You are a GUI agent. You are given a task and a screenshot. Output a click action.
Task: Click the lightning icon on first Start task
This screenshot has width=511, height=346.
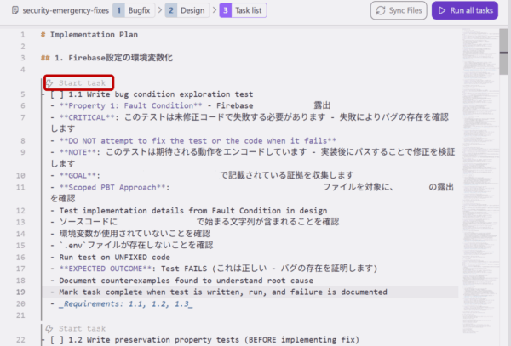click(50, 83)
